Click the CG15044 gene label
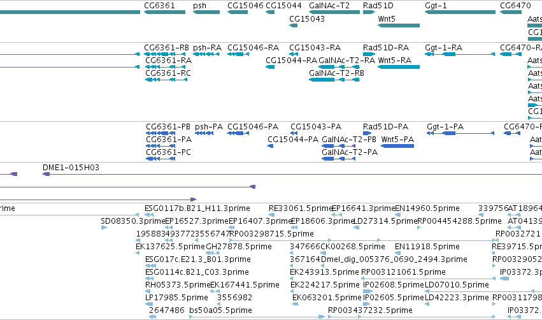 click(283, 6)
